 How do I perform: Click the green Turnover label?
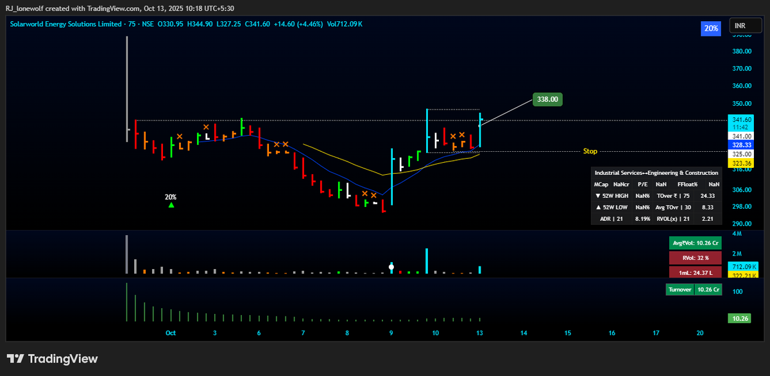pyautogui.click(x=680, y=290)
